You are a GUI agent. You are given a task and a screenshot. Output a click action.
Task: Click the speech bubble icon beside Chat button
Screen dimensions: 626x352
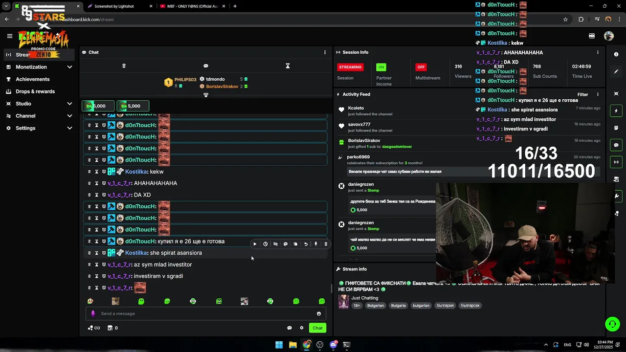click(290, 328)
